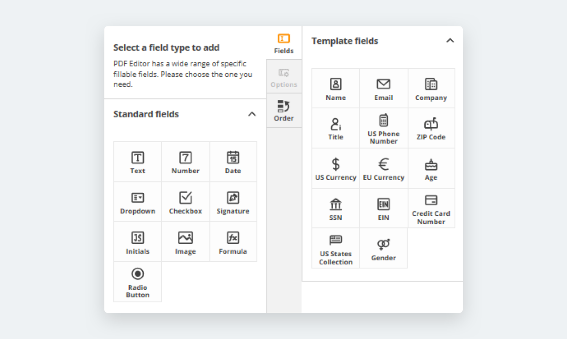Add a Dropdown field
This screenshot has height=339, width=567.
[138, 202]
